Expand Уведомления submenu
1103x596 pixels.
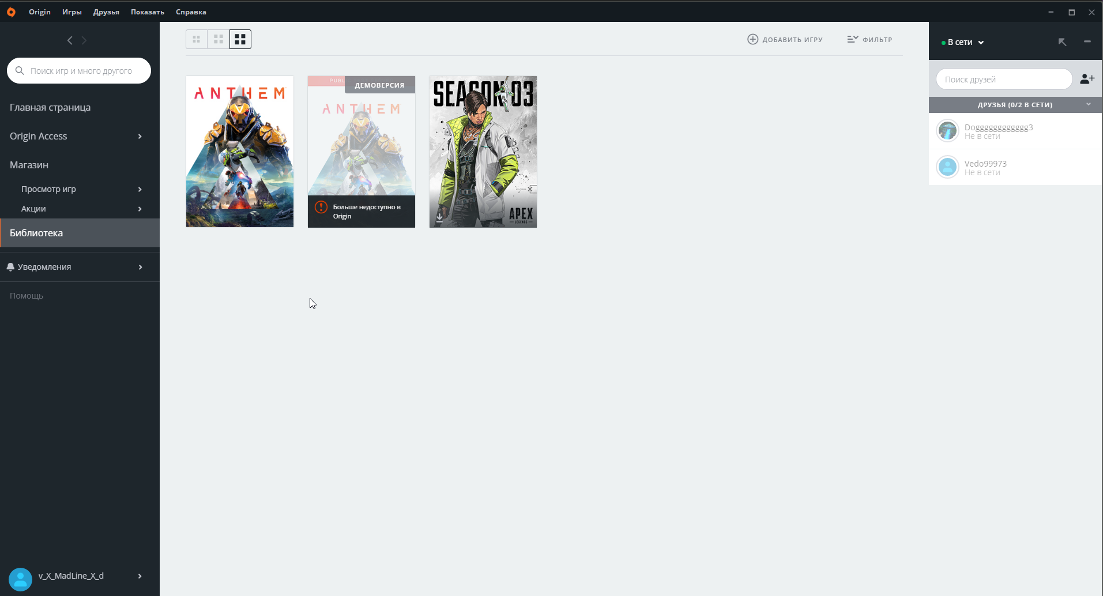pos(140,267)
